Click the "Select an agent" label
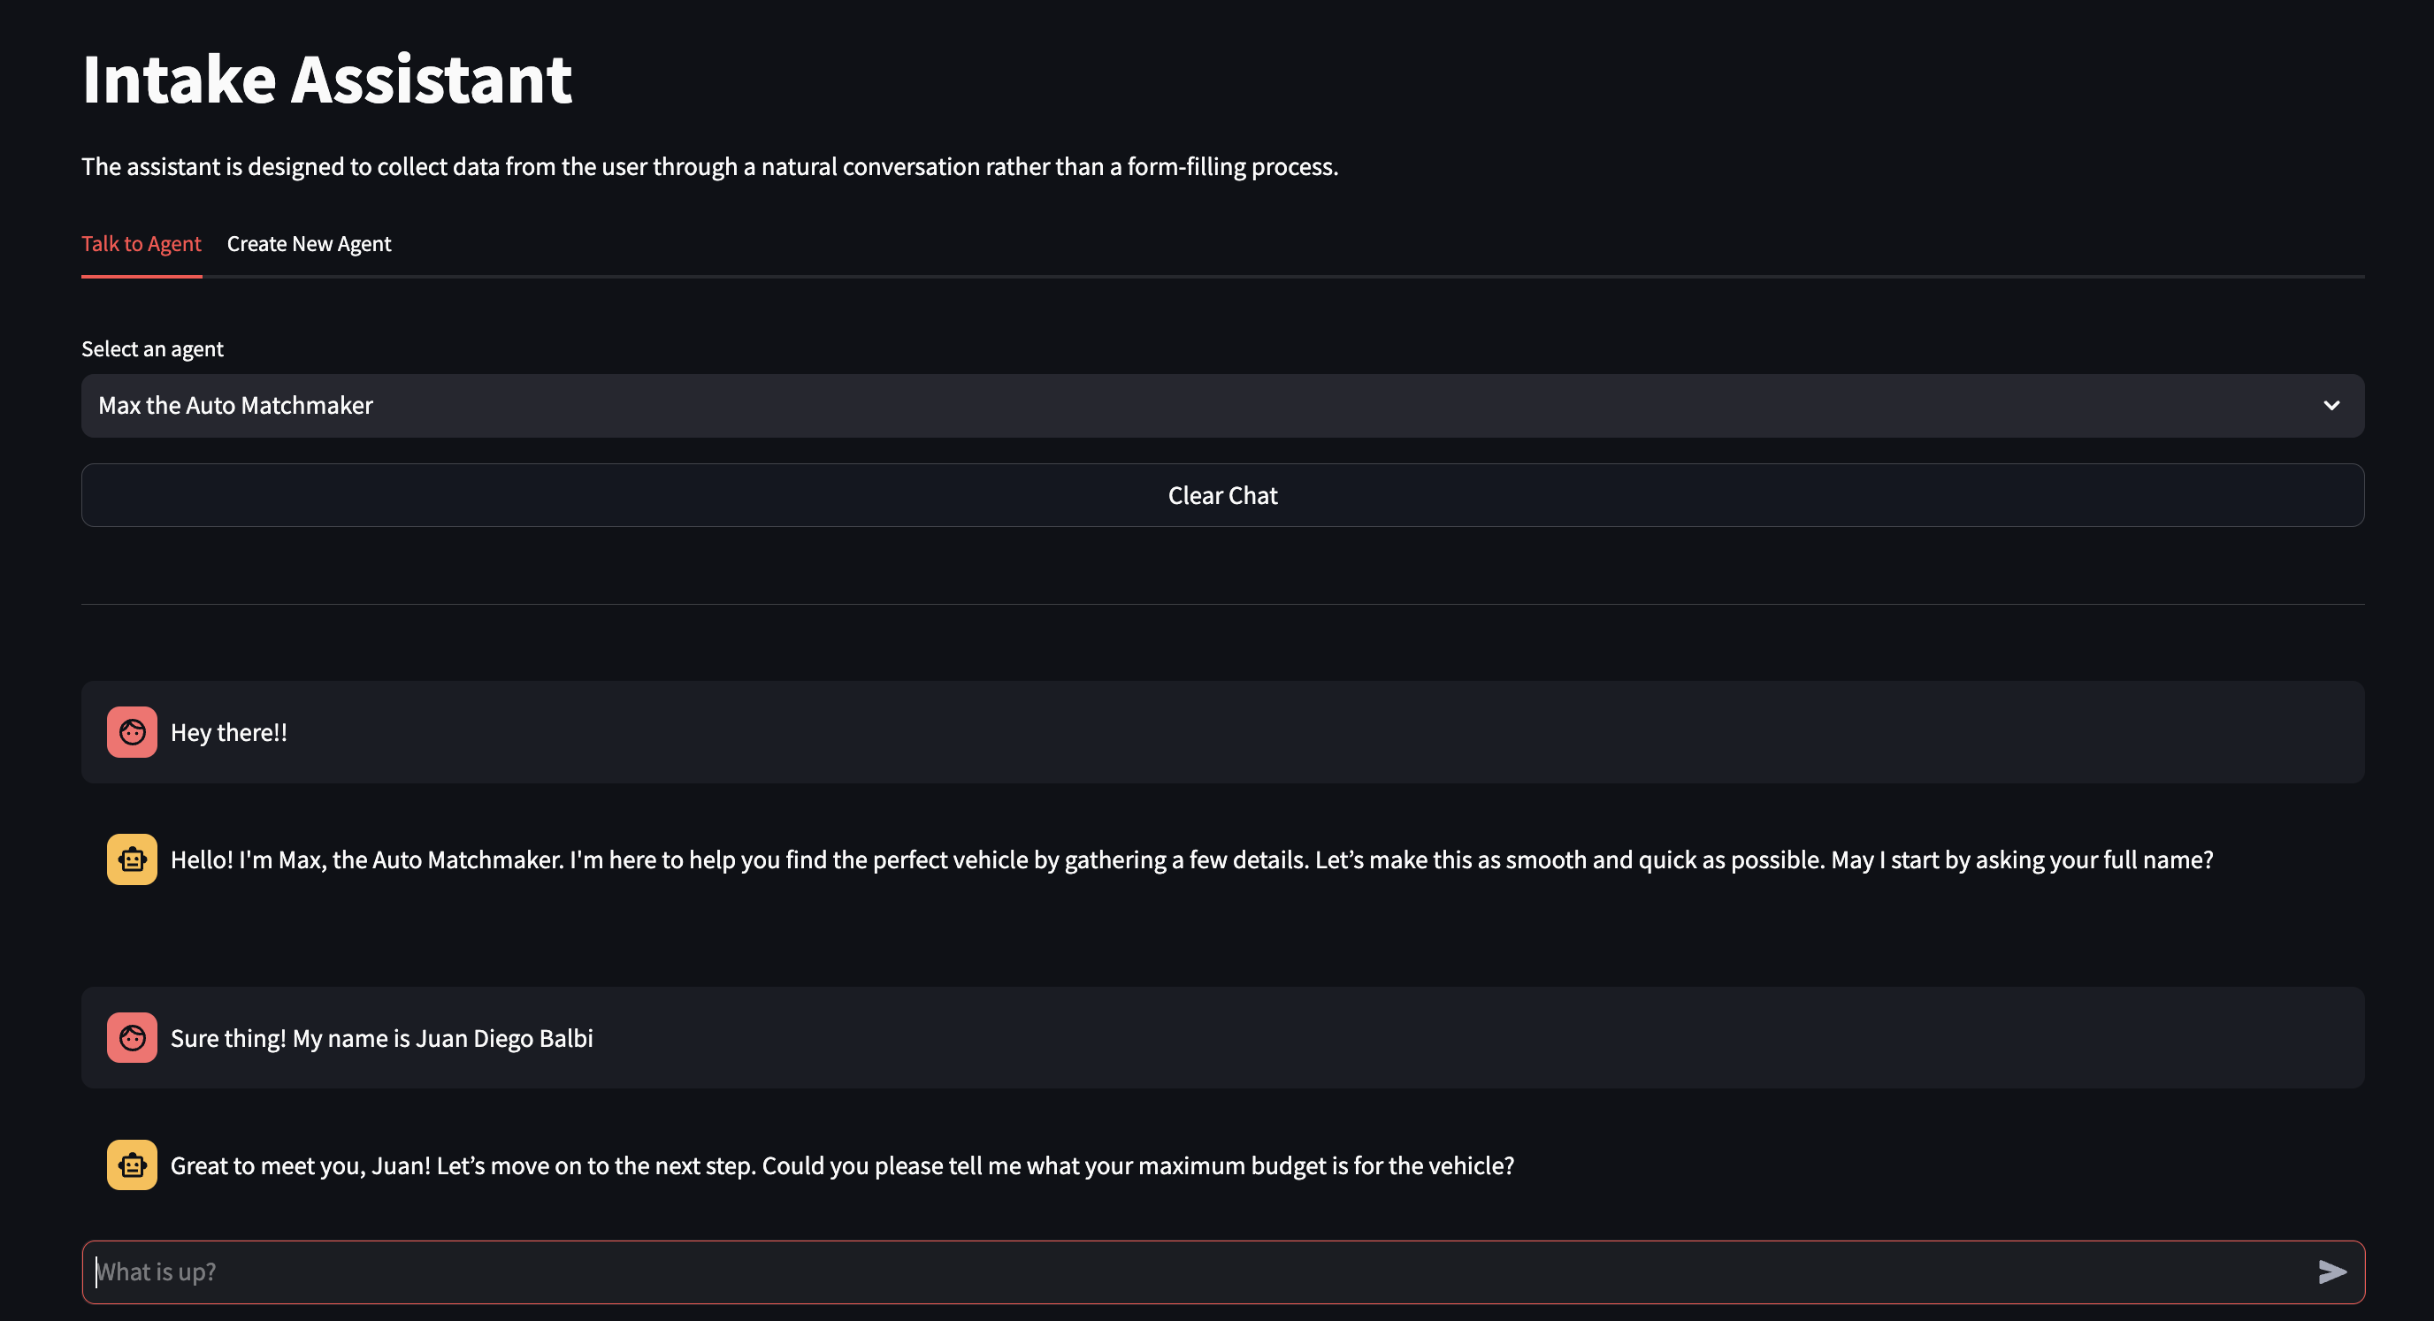Image resolution: width=2434 pixels, height=1321 pixels. tap(152, 349)
